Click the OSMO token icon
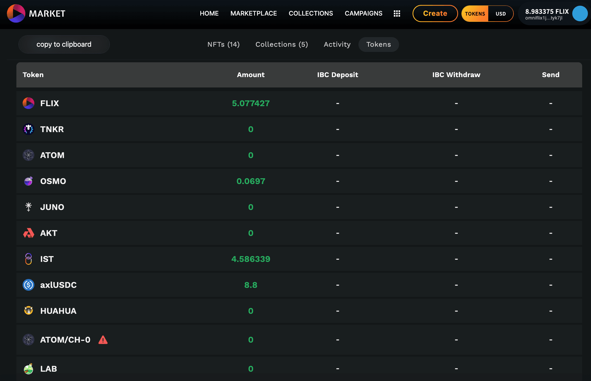591x381 pixels. click(x=29, y=181)
